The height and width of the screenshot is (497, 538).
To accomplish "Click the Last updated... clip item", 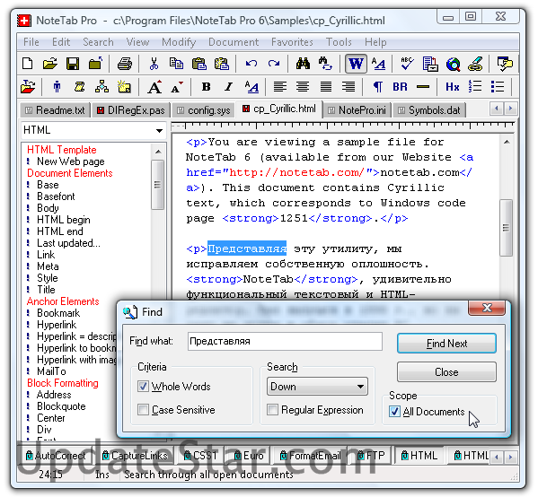I will [68, 243].
